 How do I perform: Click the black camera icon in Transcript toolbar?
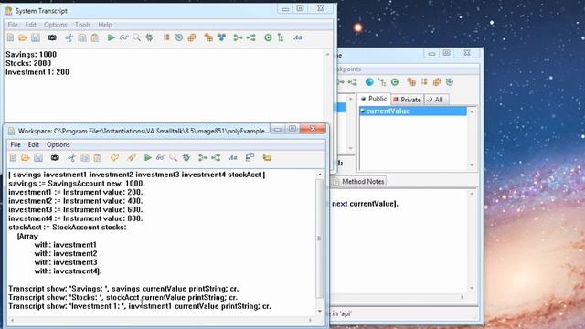52,37
